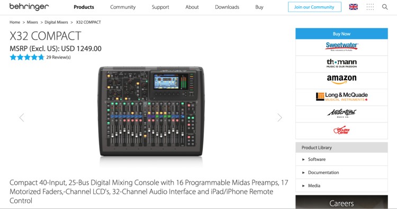Expand the Documentation section
Viewport: 397px width, 209px height.
[x=341, y=173]
